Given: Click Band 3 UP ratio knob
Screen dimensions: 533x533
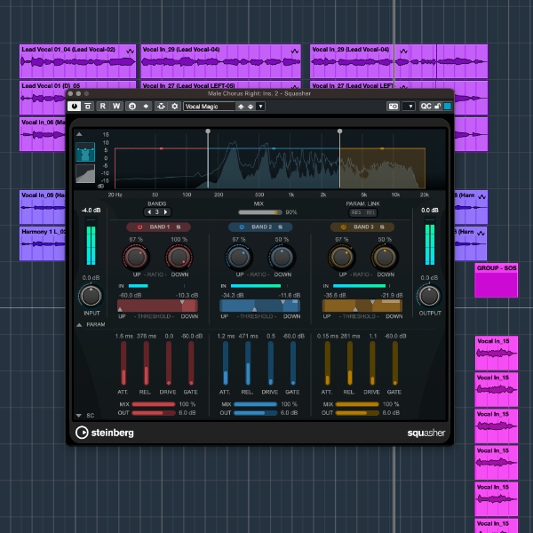Looking at the screenshot, I should click(342, 258).
